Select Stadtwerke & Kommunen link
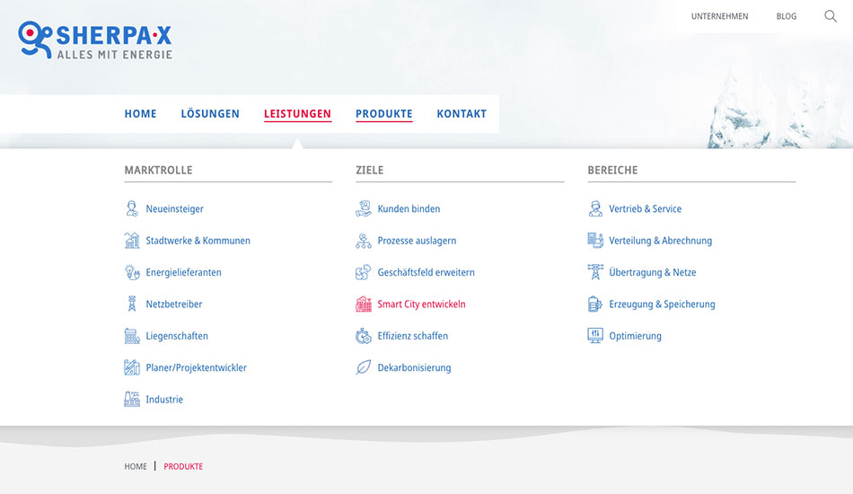Viewport: 853px width, 494px height. [198, 241]
